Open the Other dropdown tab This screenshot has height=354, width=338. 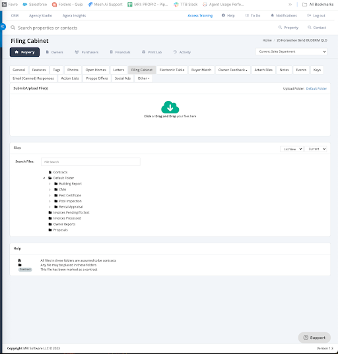click(143, 78)
